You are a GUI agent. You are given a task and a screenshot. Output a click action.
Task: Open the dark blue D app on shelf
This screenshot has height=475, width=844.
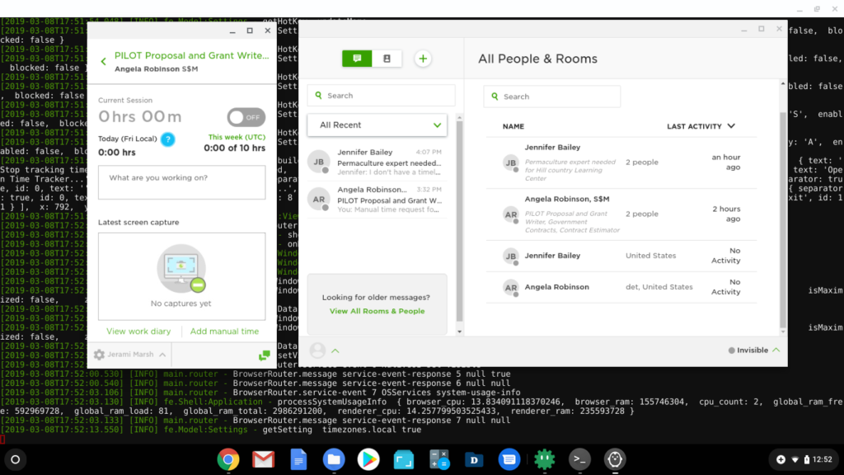point(474,459)
